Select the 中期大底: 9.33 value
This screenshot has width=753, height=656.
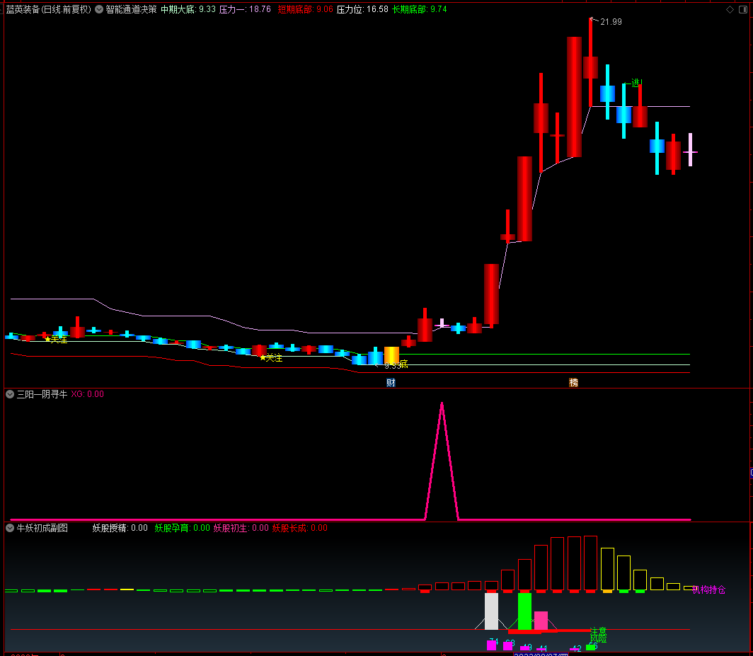point(188,9)
